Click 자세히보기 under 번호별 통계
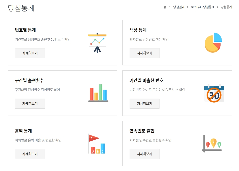 pyautogui.click(x=30, y=53)
